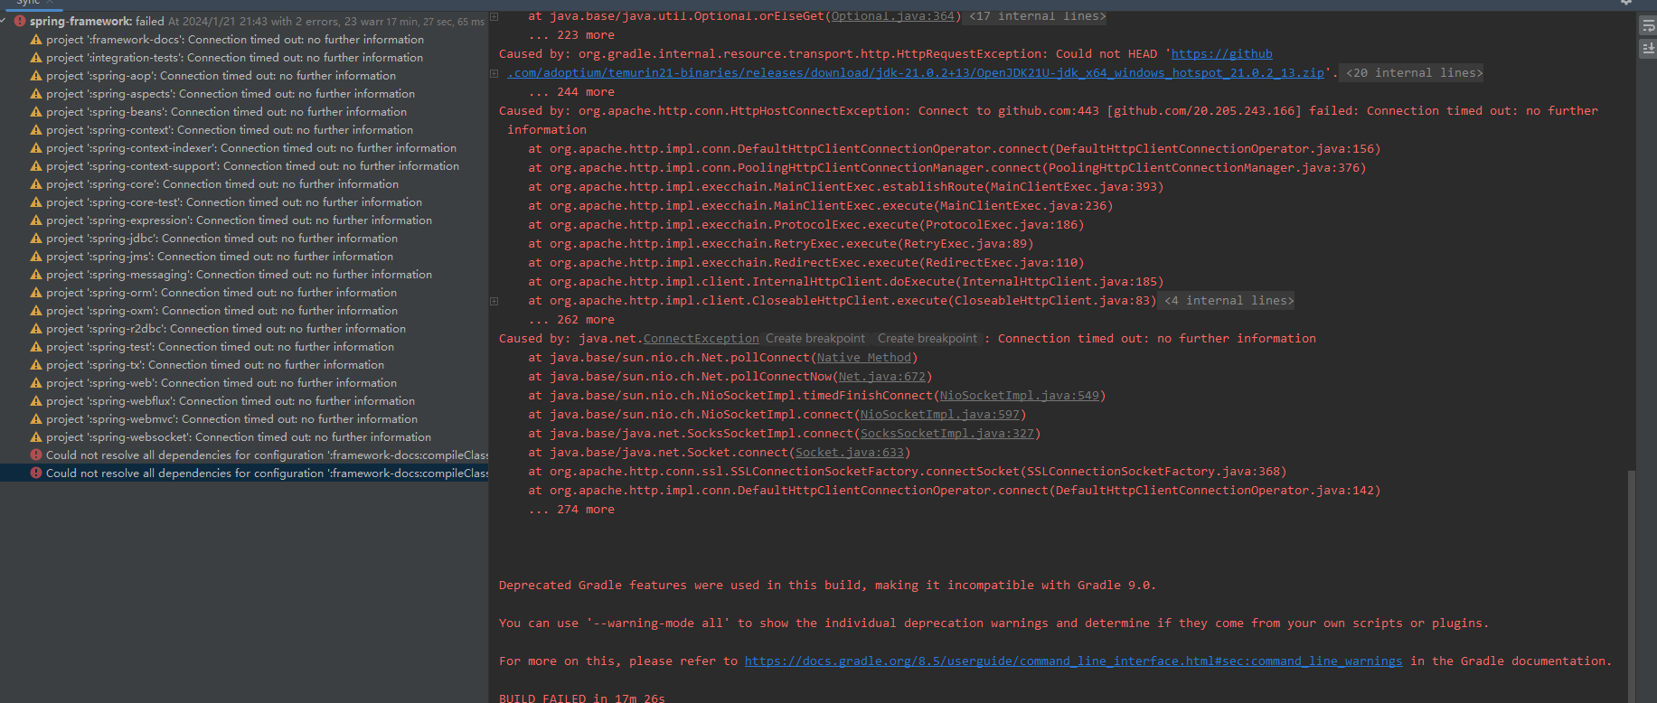The height and width of the screenshot is (703, 1657).
Task: Click error icon of the highlighted dependencies row
Action: click(36, 473)
